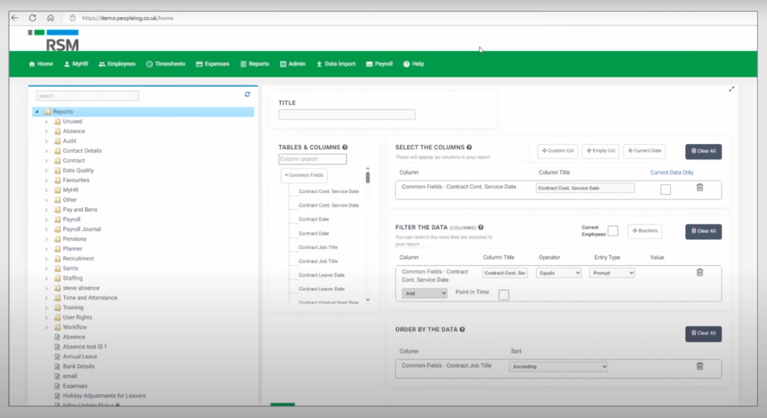Edit the filter Column Title field
Screen dimensions: 767x418
(x=505, y=273)
